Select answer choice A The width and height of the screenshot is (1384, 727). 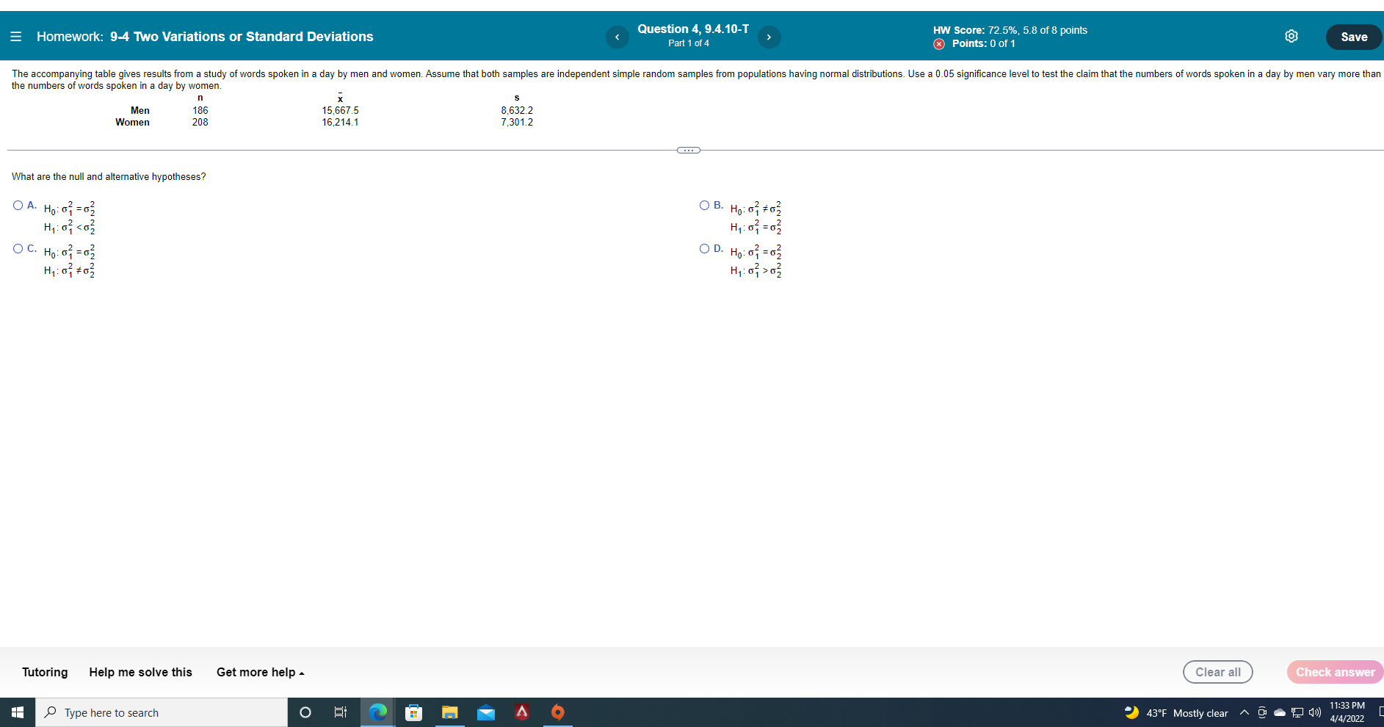(17, 205)
